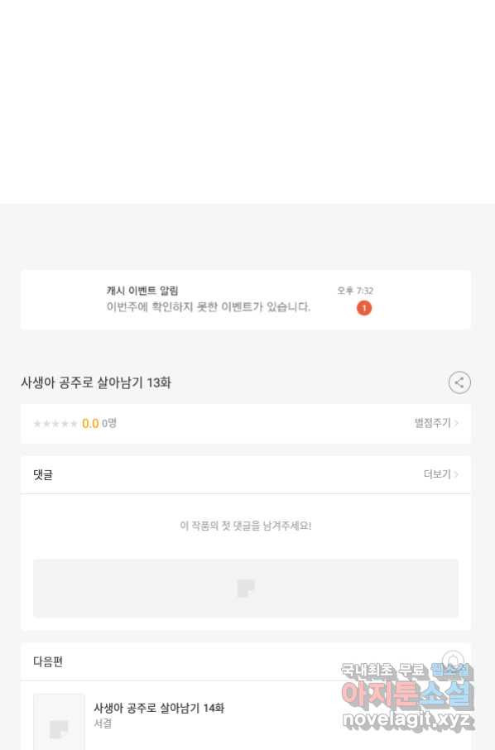Click the novelagit.xyz watermark link
This screenshot has width=495, height=750.
click(408, 719)
